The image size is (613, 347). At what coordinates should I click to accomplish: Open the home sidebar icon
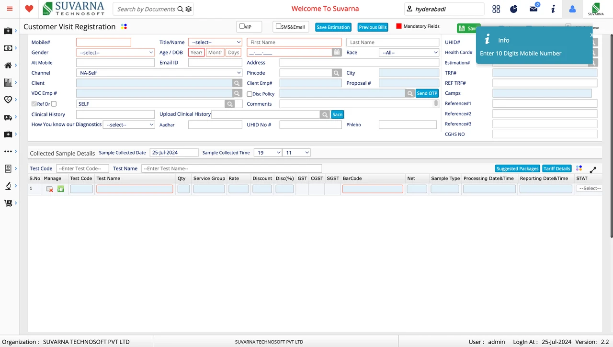coord(8,65)
